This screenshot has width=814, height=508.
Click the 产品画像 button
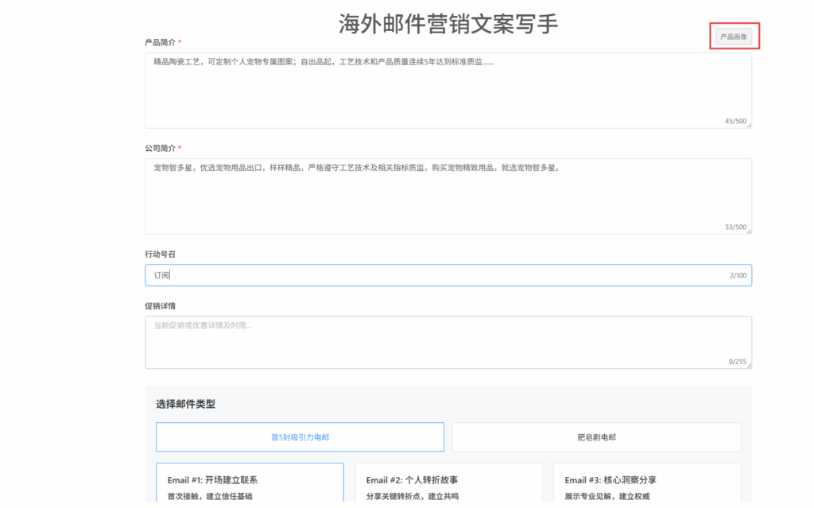733,37
